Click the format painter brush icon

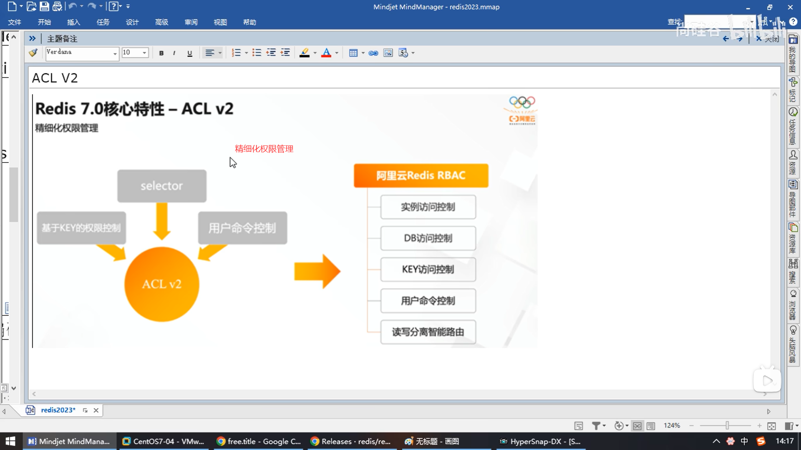point(33,53)
